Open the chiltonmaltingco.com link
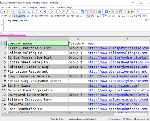 117,53
